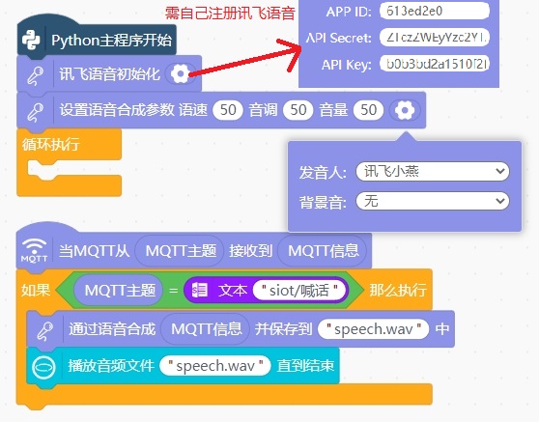
Task: Click microphone icon on 设置语音合成参数 block
Action: 36,112
